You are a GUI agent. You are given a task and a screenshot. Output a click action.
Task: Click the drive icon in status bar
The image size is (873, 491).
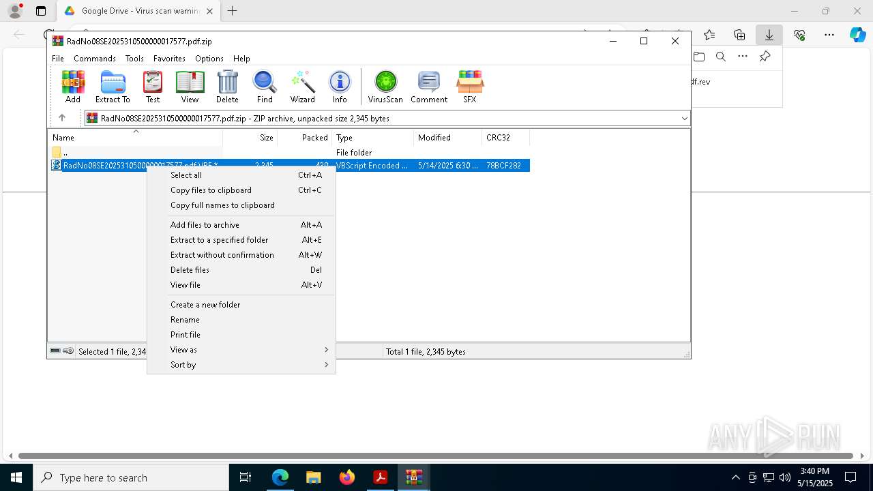pos(55,351)
